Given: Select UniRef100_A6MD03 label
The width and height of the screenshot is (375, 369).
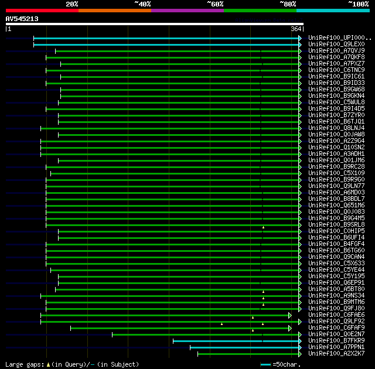Looking at the screenshot, I should point(336,192).
